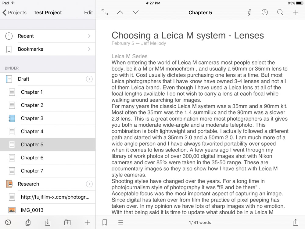
Task: Click Bookmarks row bookmark icon
Action: coord(9,49)
